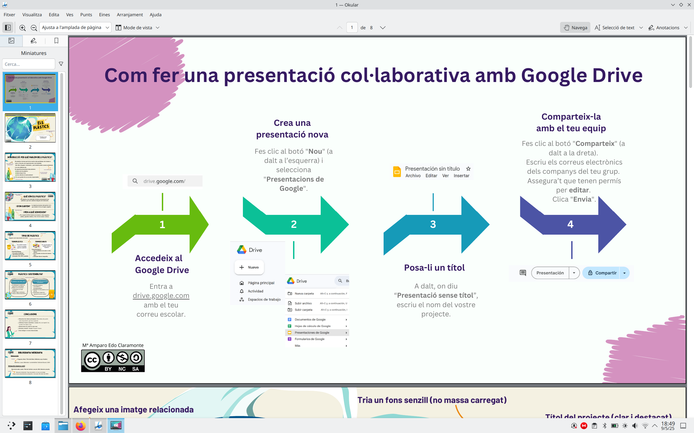Switch to the annotations review sidebar tab

coord(34,41)
